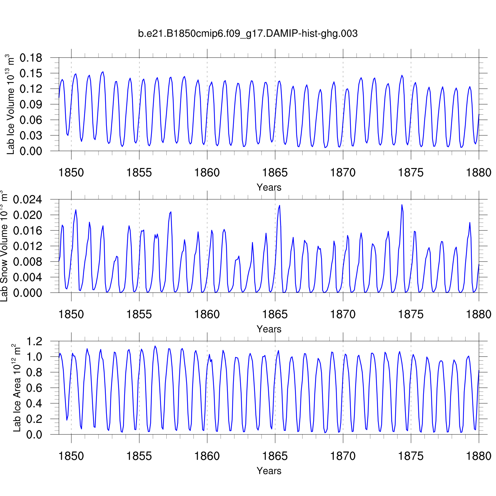This screenshot has height=496, width=496.
Task: Click 1880 on the ice volume x-axis
Action: coord(478,172)
